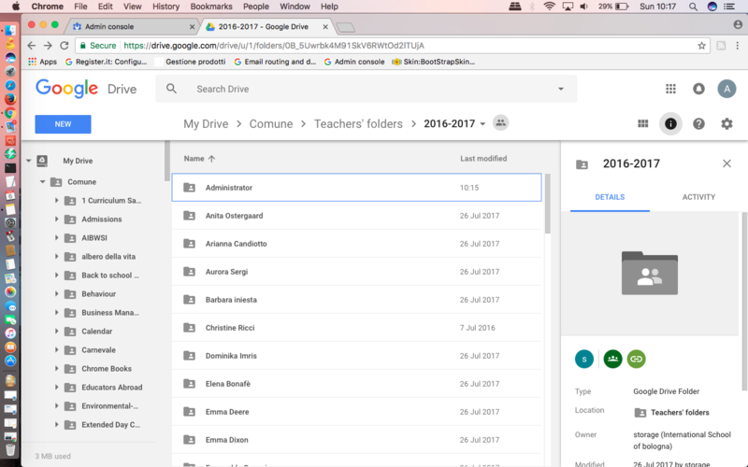Open a new browser tab
Image resolution: width=748 pixels, height=467 pixels.
[x=345, y=28]
